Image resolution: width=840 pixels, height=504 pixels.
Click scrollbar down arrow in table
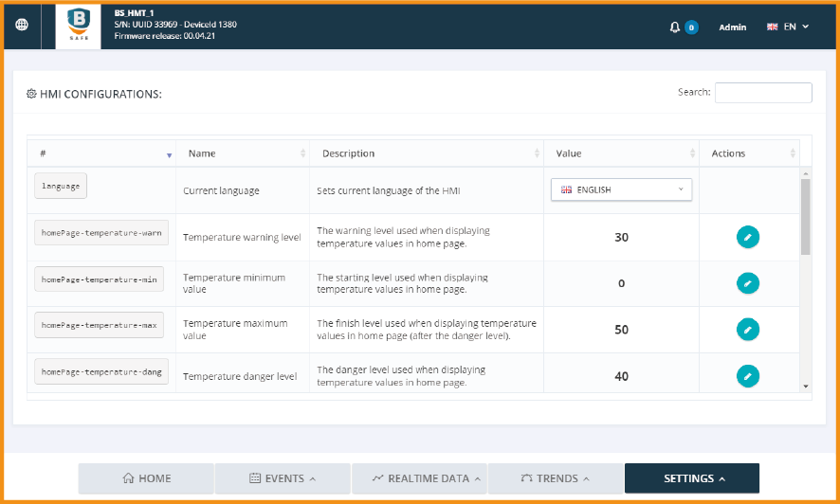[805, 387]
